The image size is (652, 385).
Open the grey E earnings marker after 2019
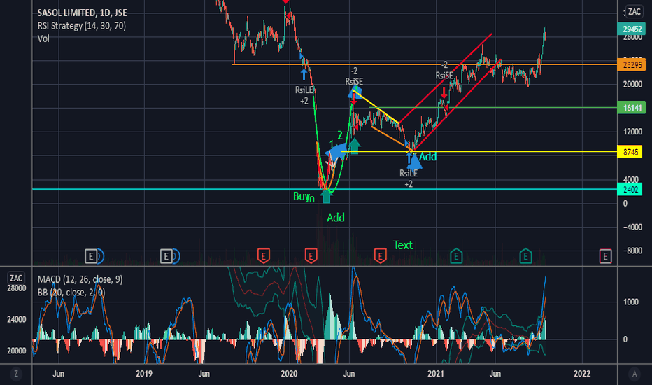pyautogui.click(x=166, y=256)
